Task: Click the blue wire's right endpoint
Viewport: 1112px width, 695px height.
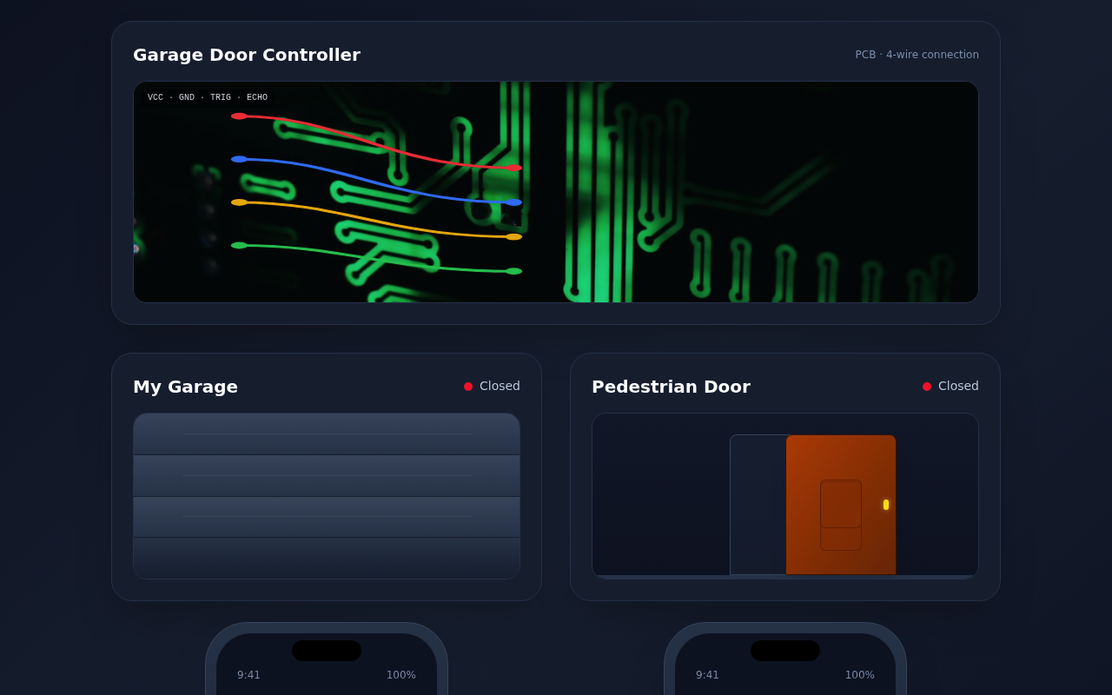Action: coord(513,202)
